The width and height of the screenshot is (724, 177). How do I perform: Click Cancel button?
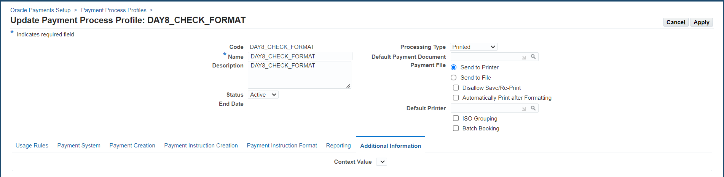point(676,22)
